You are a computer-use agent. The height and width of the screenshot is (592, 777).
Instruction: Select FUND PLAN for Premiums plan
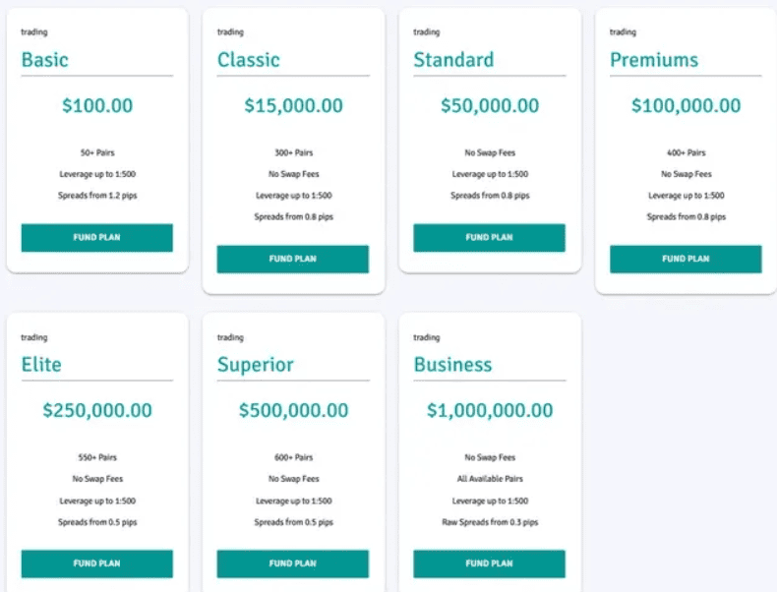click(686, 259)
